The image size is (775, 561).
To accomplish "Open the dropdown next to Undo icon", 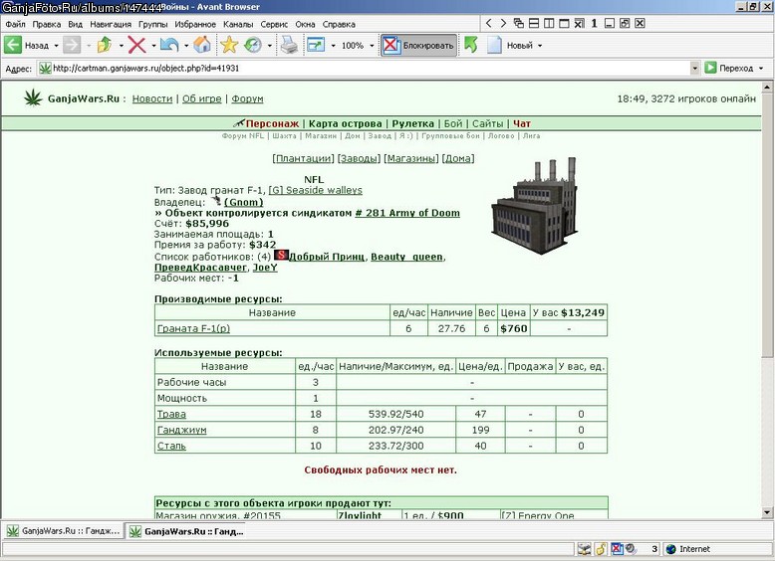I will (186, 46).
